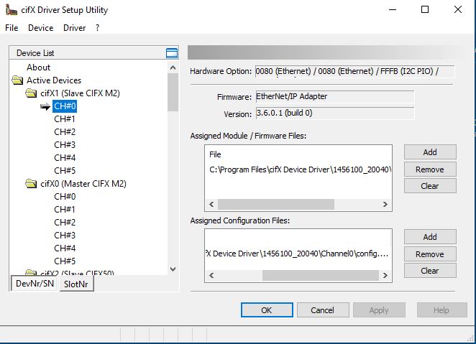Select CH#2 under cifX0 Master
Viewport: 476px width, 344px height.
65,223
